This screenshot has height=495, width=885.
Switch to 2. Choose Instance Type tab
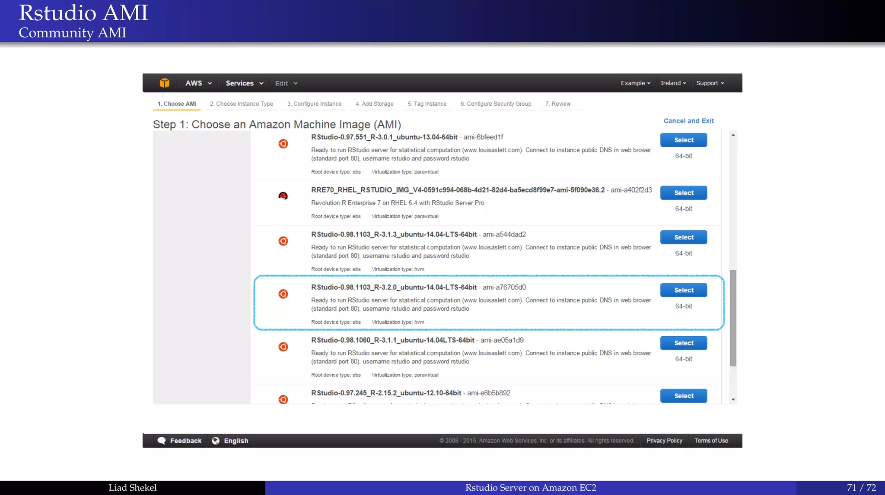(x=242, y=104)
